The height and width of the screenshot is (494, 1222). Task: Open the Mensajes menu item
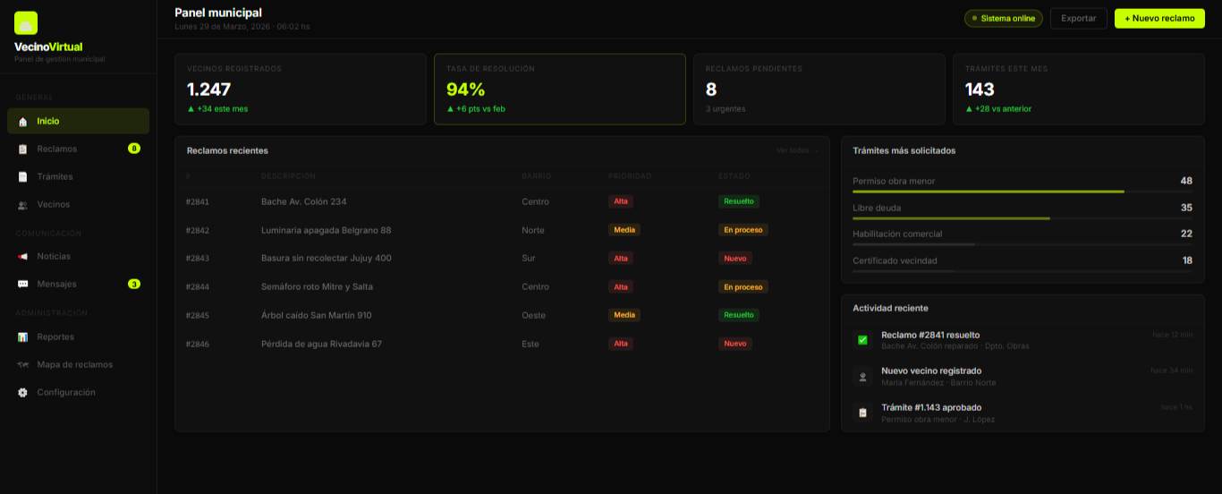pos(57,285)
